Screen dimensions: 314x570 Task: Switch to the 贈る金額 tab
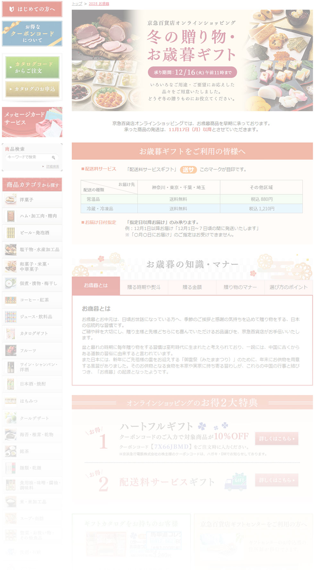[192, 287]
